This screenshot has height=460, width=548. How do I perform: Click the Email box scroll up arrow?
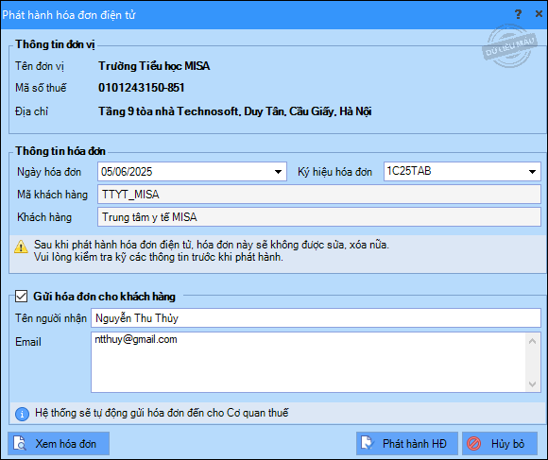coord(532,341)
